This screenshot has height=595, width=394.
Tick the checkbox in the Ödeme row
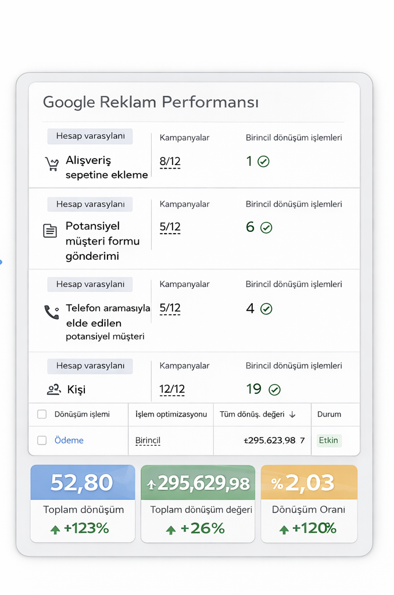42,440
